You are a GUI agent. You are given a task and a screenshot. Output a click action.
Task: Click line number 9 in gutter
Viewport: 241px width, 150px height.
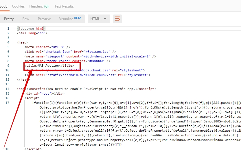click(x=8, y=66)
